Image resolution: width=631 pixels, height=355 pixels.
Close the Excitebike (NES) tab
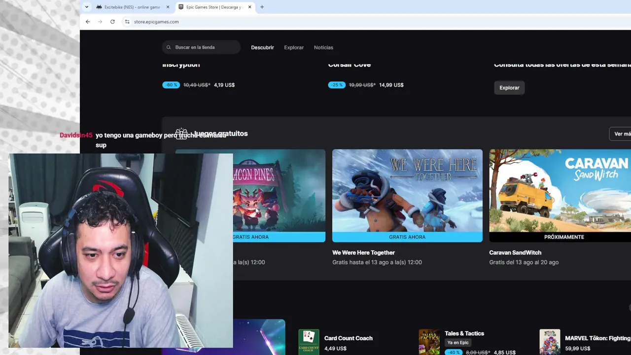click(x=168, y=7)
